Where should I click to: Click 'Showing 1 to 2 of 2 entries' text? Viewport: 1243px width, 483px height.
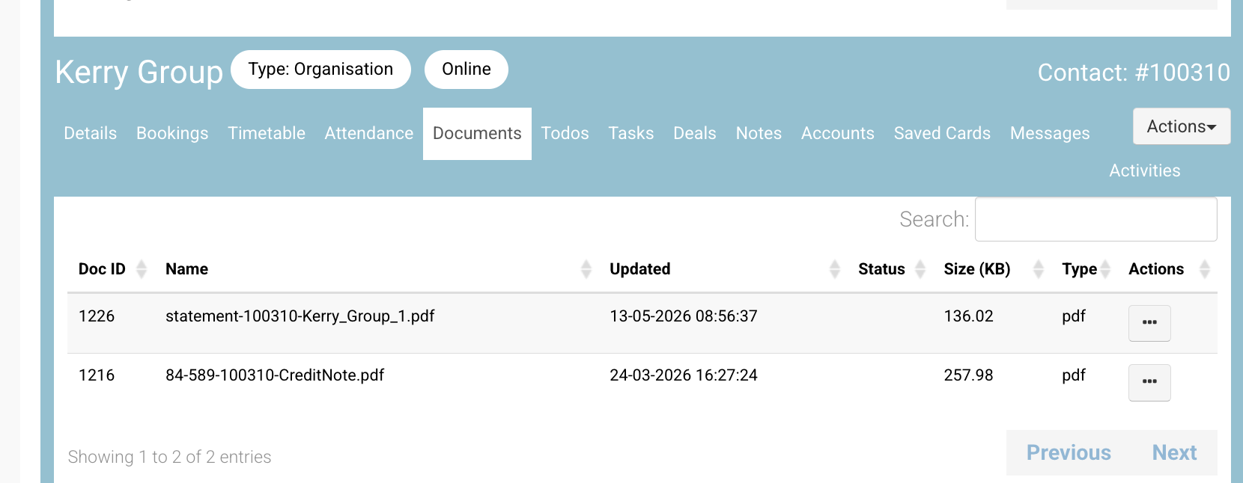[x=169, y=457]
